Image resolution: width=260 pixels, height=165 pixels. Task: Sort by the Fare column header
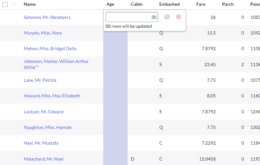coord(201,4)
